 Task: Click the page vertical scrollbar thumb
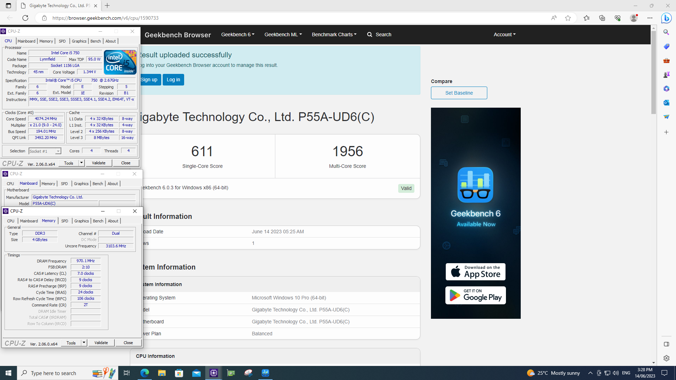(653, 72)
